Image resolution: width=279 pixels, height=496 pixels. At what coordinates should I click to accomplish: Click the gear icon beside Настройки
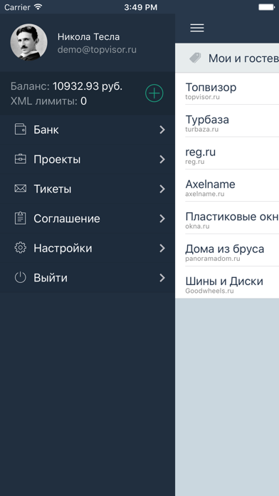coord(20,248)
